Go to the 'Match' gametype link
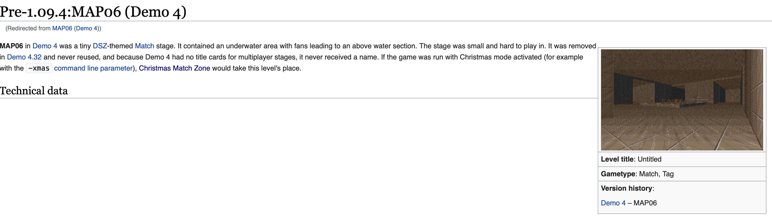This screenshot has height=218, width=772. tap(144, 46)
